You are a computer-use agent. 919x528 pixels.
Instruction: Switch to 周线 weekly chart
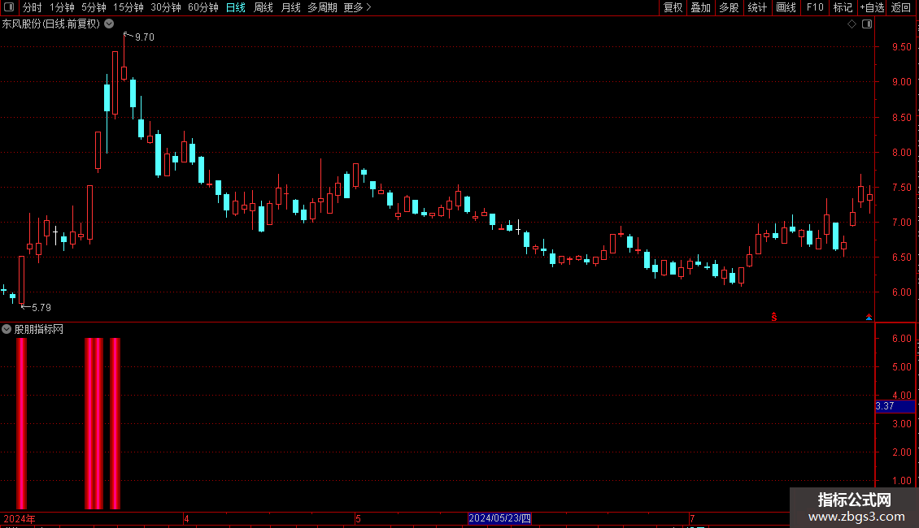click(x=264, y=7)
